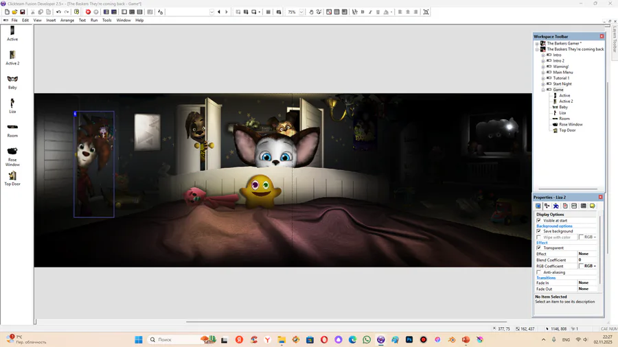
Task: Click the Run Application red button in toolbar
Action: click(x=88, y=12)
